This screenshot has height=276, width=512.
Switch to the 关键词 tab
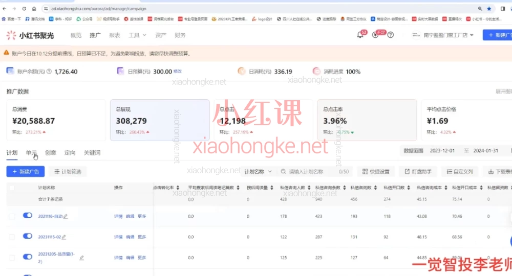[x=92, y=153]
